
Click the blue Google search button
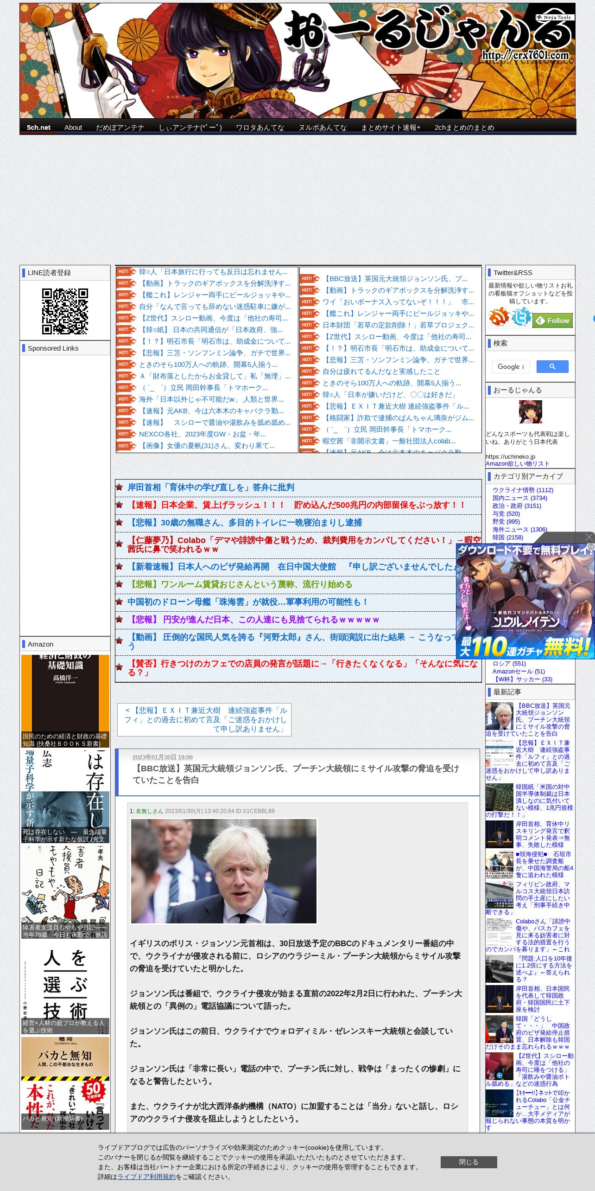[552, 366]
